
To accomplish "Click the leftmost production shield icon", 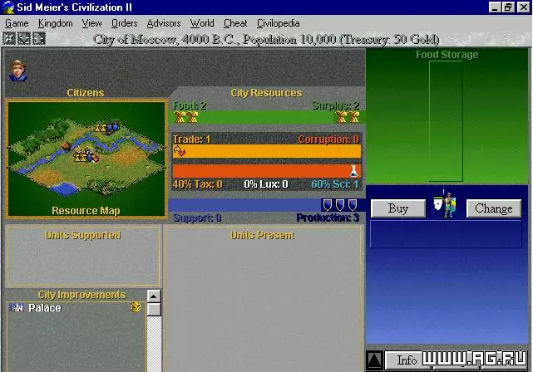I will click(x=328, y=204).
